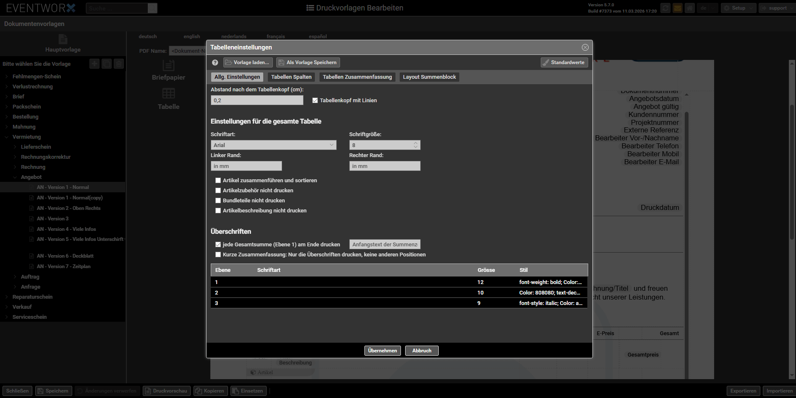Viewport: 796px width, 398px height.
Task: Expand the Auftrag tree node
Action: [16, 277]
